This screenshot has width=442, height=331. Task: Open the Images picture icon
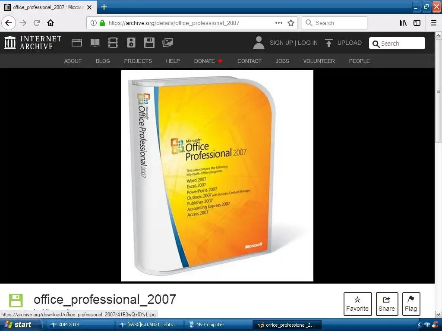pyautogui.click(x=167, y=43)
